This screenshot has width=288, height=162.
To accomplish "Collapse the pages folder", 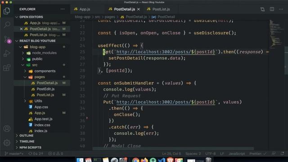I will click(x=25, y=77).
